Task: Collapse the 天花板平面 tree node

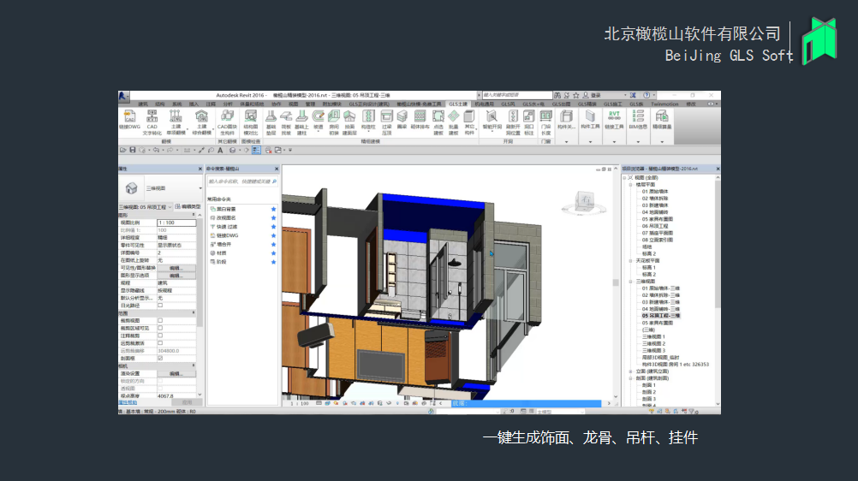Action: tap(630, 261)
